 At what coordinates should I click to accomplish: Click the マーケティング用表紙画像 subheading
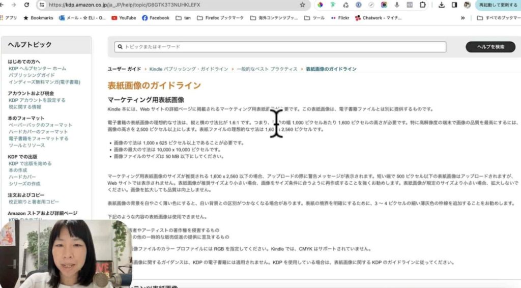click(146, 100)
